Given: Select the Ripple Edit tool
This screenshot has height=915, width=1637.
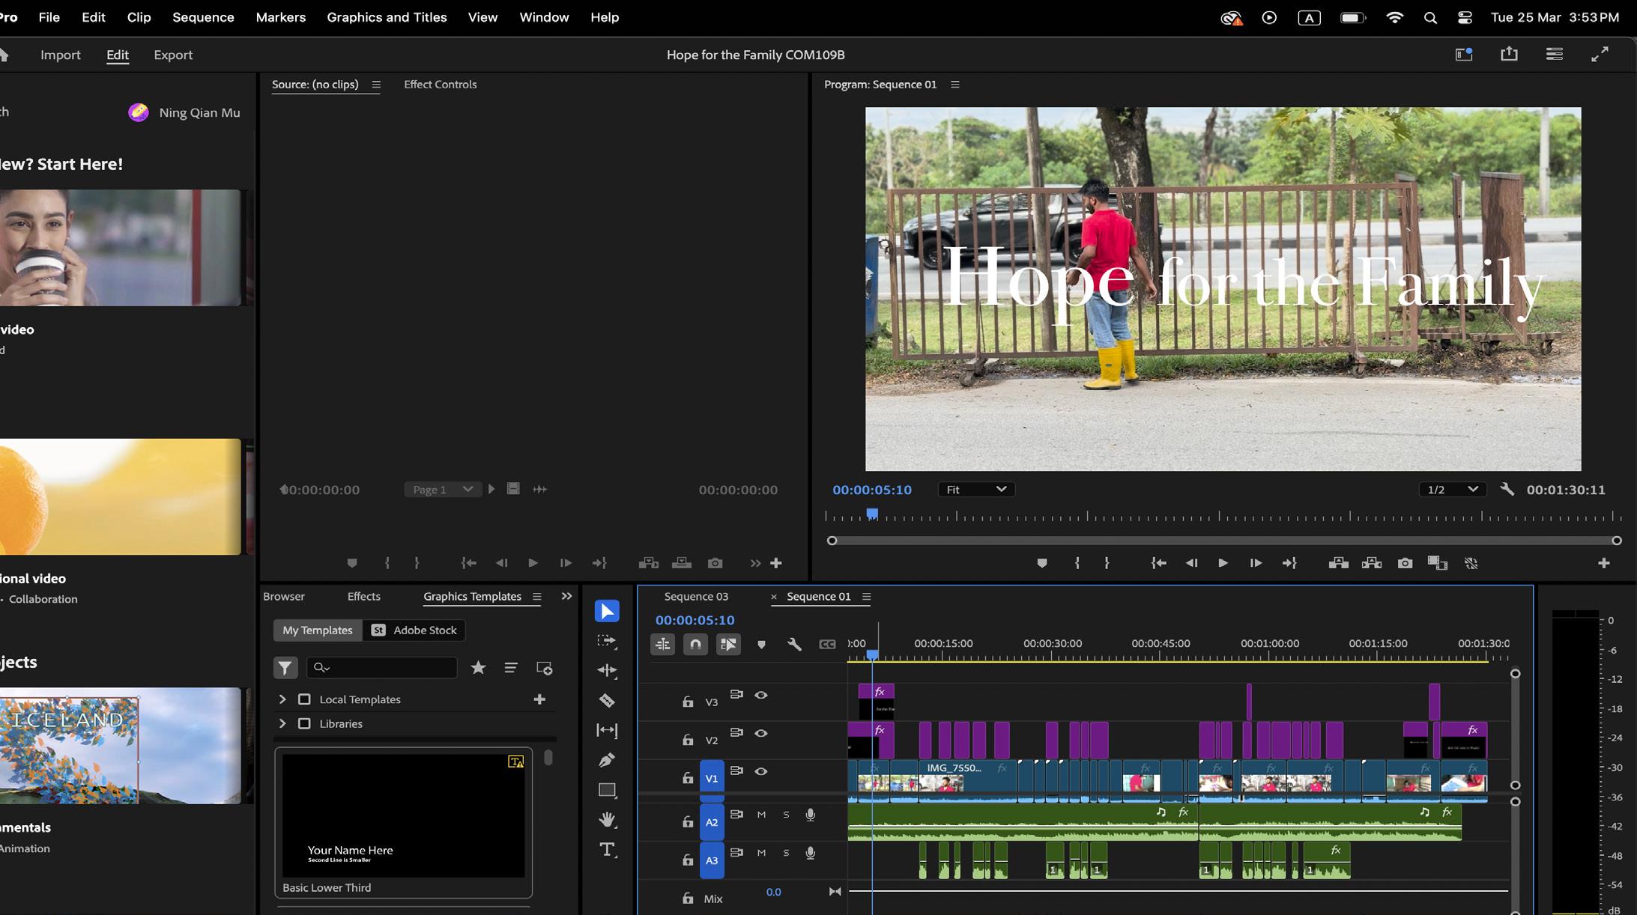Looking at the screenshot, I should (607, 670).
